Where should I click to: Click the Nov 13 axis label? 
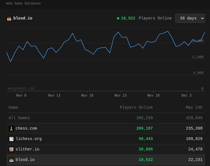[x=54, y=95]
